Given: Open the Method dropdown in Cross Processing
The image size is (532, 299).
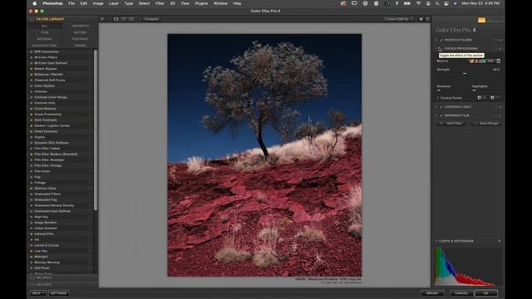Looking at the screenshot, I should (x=485, y=61).
